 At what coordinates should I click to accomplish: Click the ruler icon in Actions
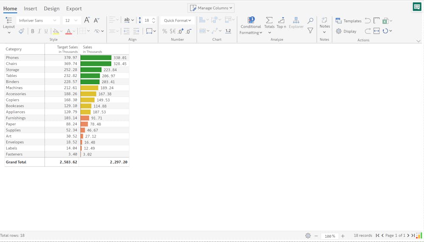[x=377, y=20]
